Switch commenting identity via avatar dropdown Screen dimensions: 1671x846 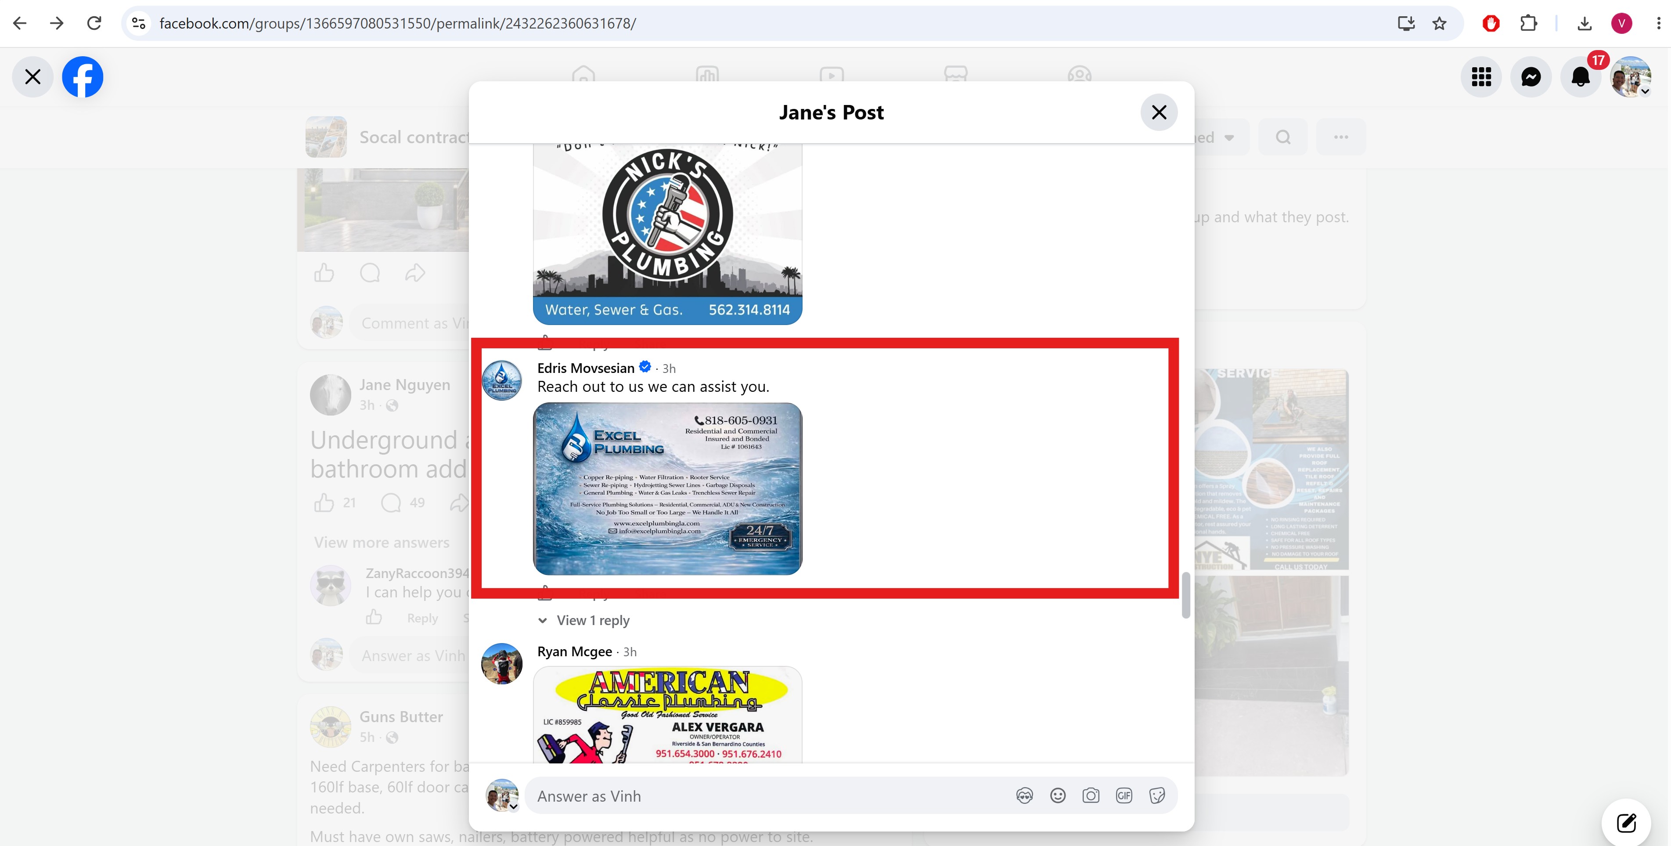pos(502,795)
